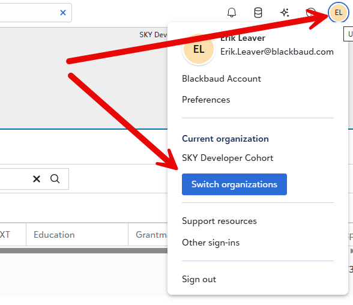Click the EL user avatar in top bar

(x=339, y=13)
